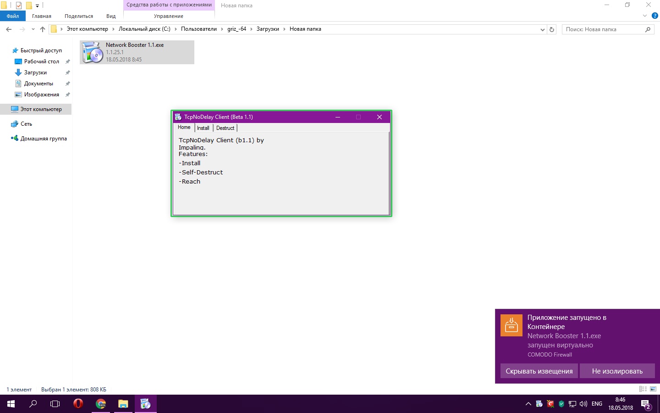Expand chevron after Этот компьютер in address bar
The height and width of the screenshot is (413, 660).
click(x=113, y=29)
